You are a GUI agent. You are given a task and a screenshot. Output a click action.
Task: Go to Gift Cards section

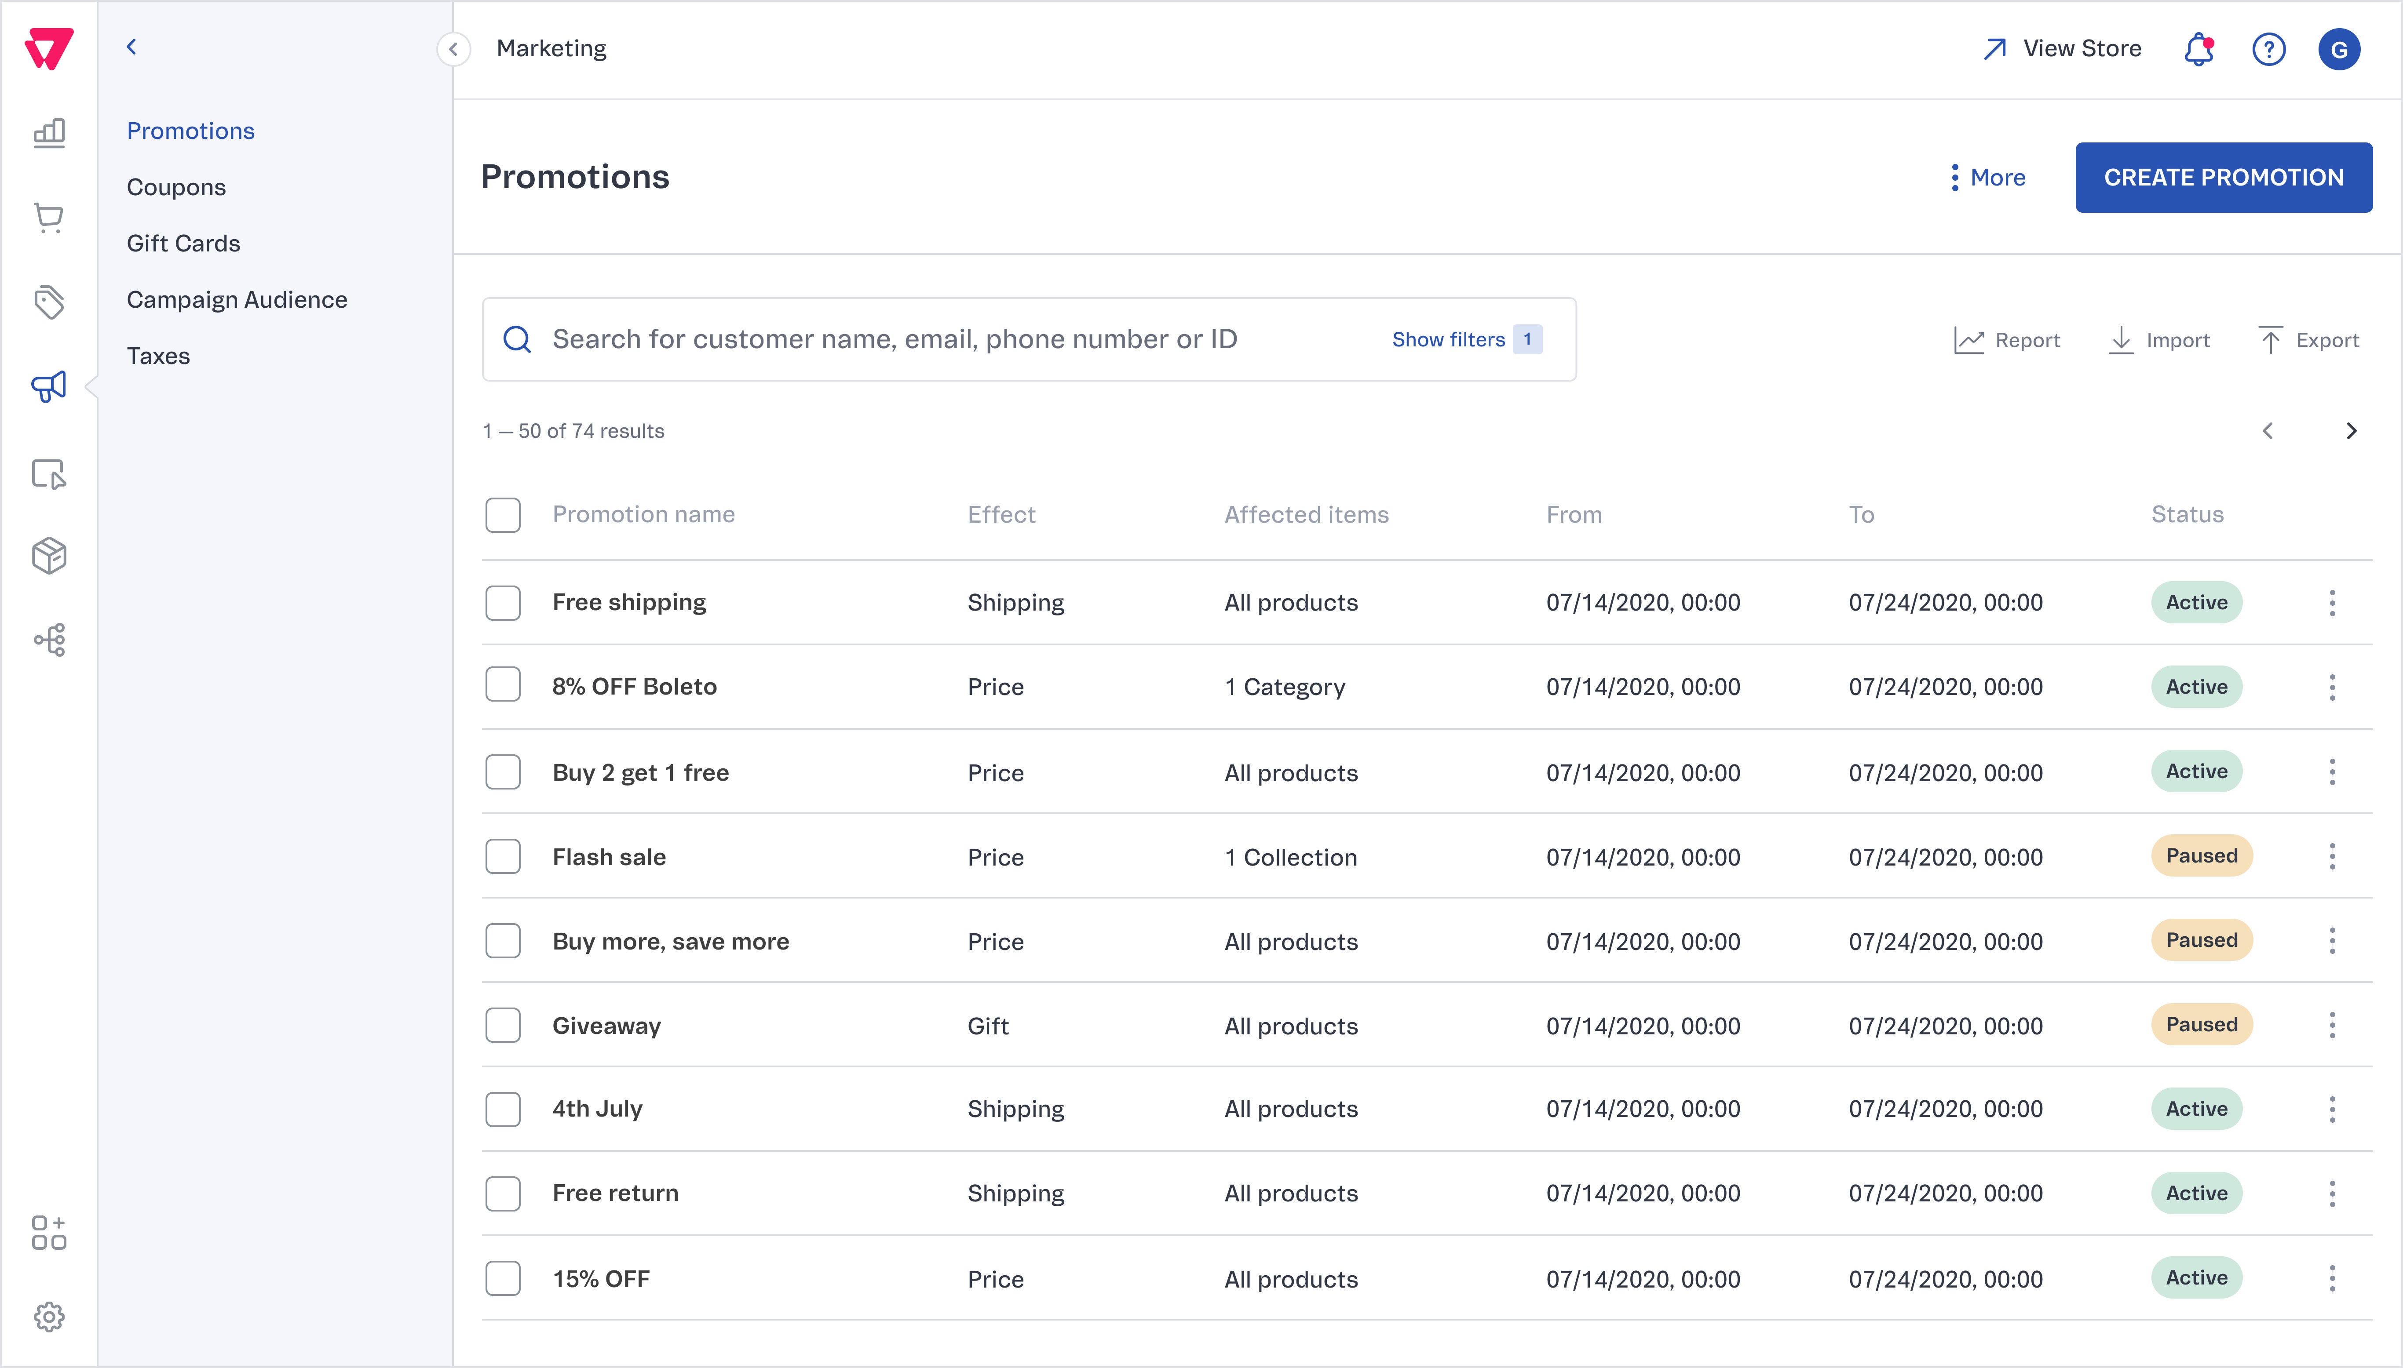[183, 244]
